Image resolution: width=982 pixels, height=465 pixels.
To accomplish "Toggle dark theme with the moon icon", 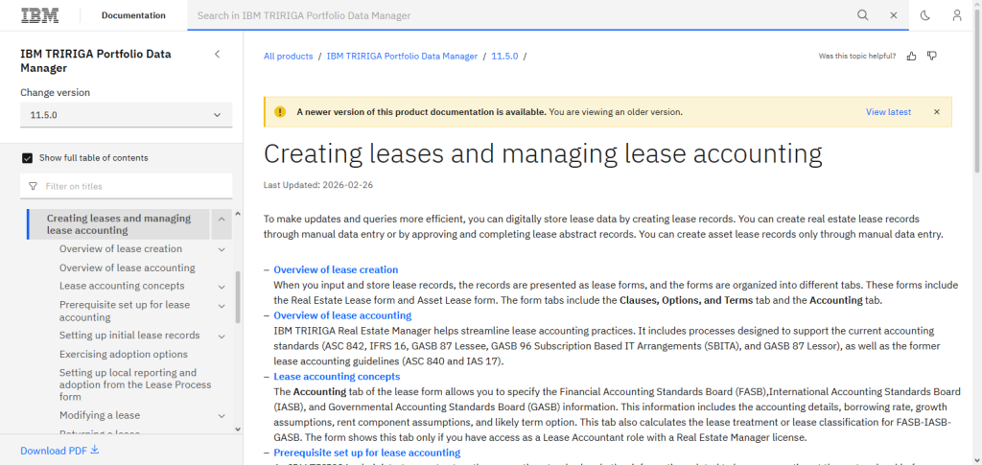I will [925, 15].
